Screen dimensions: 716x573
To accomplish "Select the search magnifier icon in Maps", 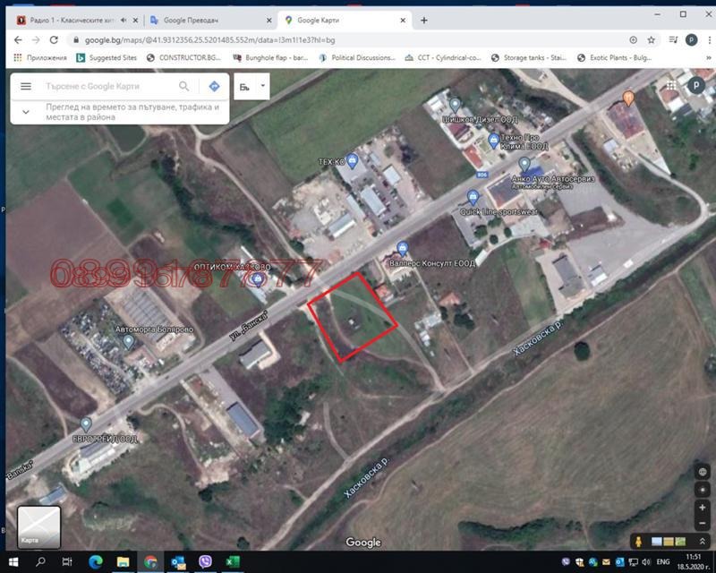I will pyautogui.click(x=183, y=86).
